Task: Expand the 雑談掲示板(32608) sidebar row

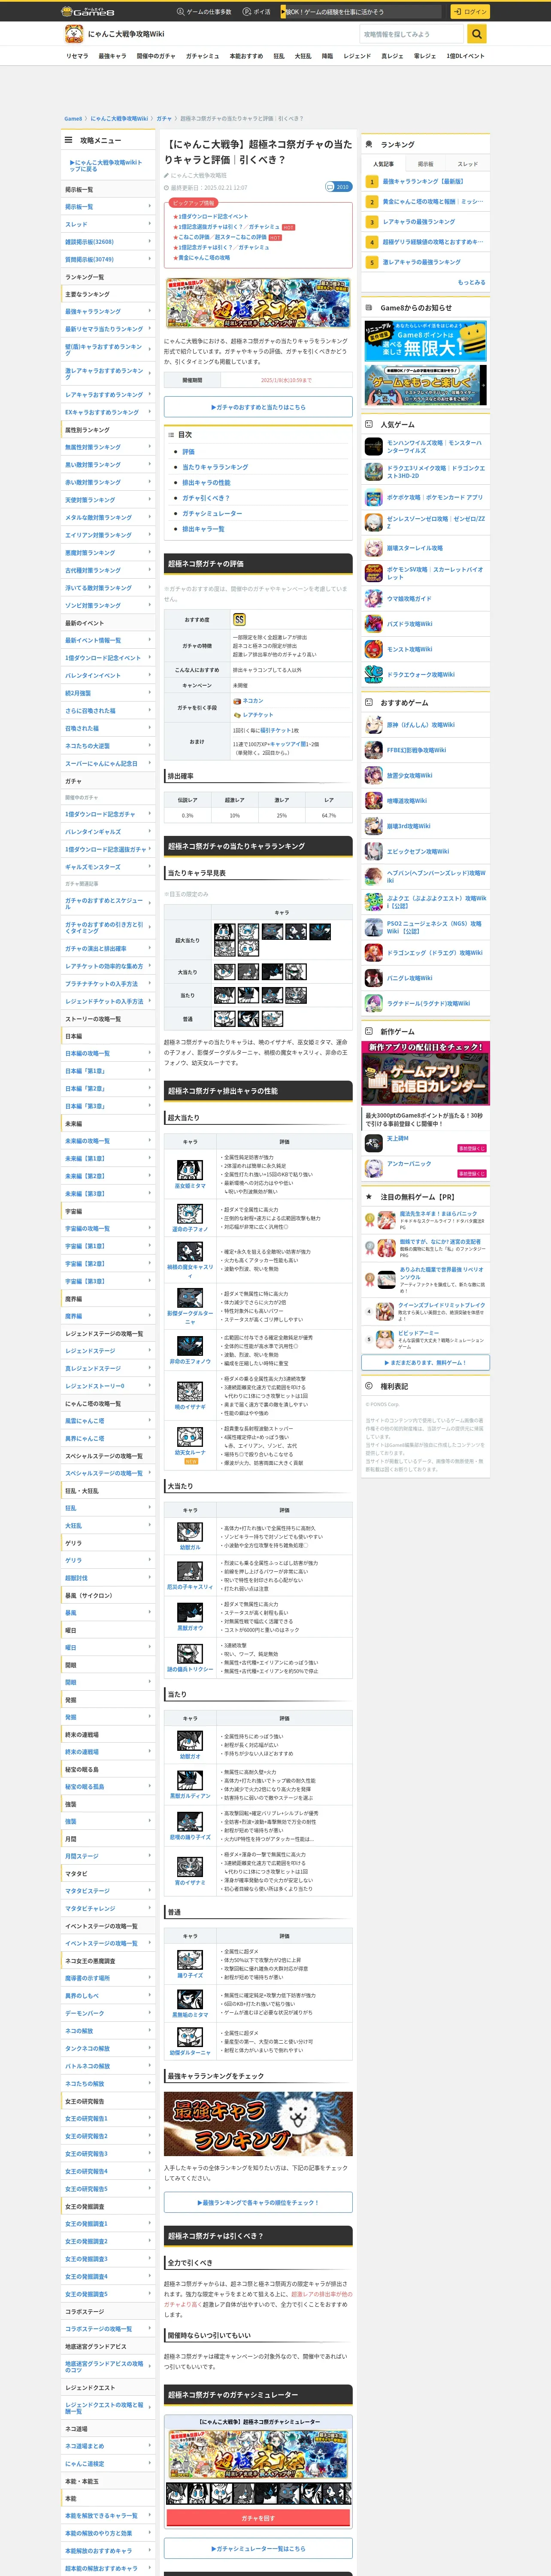Action: pyautogui.click(x=108, y=242)
